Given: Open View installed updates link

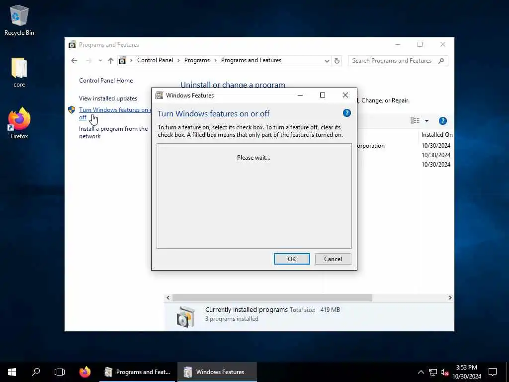Looking at the screenshot, I should (108, 98).
